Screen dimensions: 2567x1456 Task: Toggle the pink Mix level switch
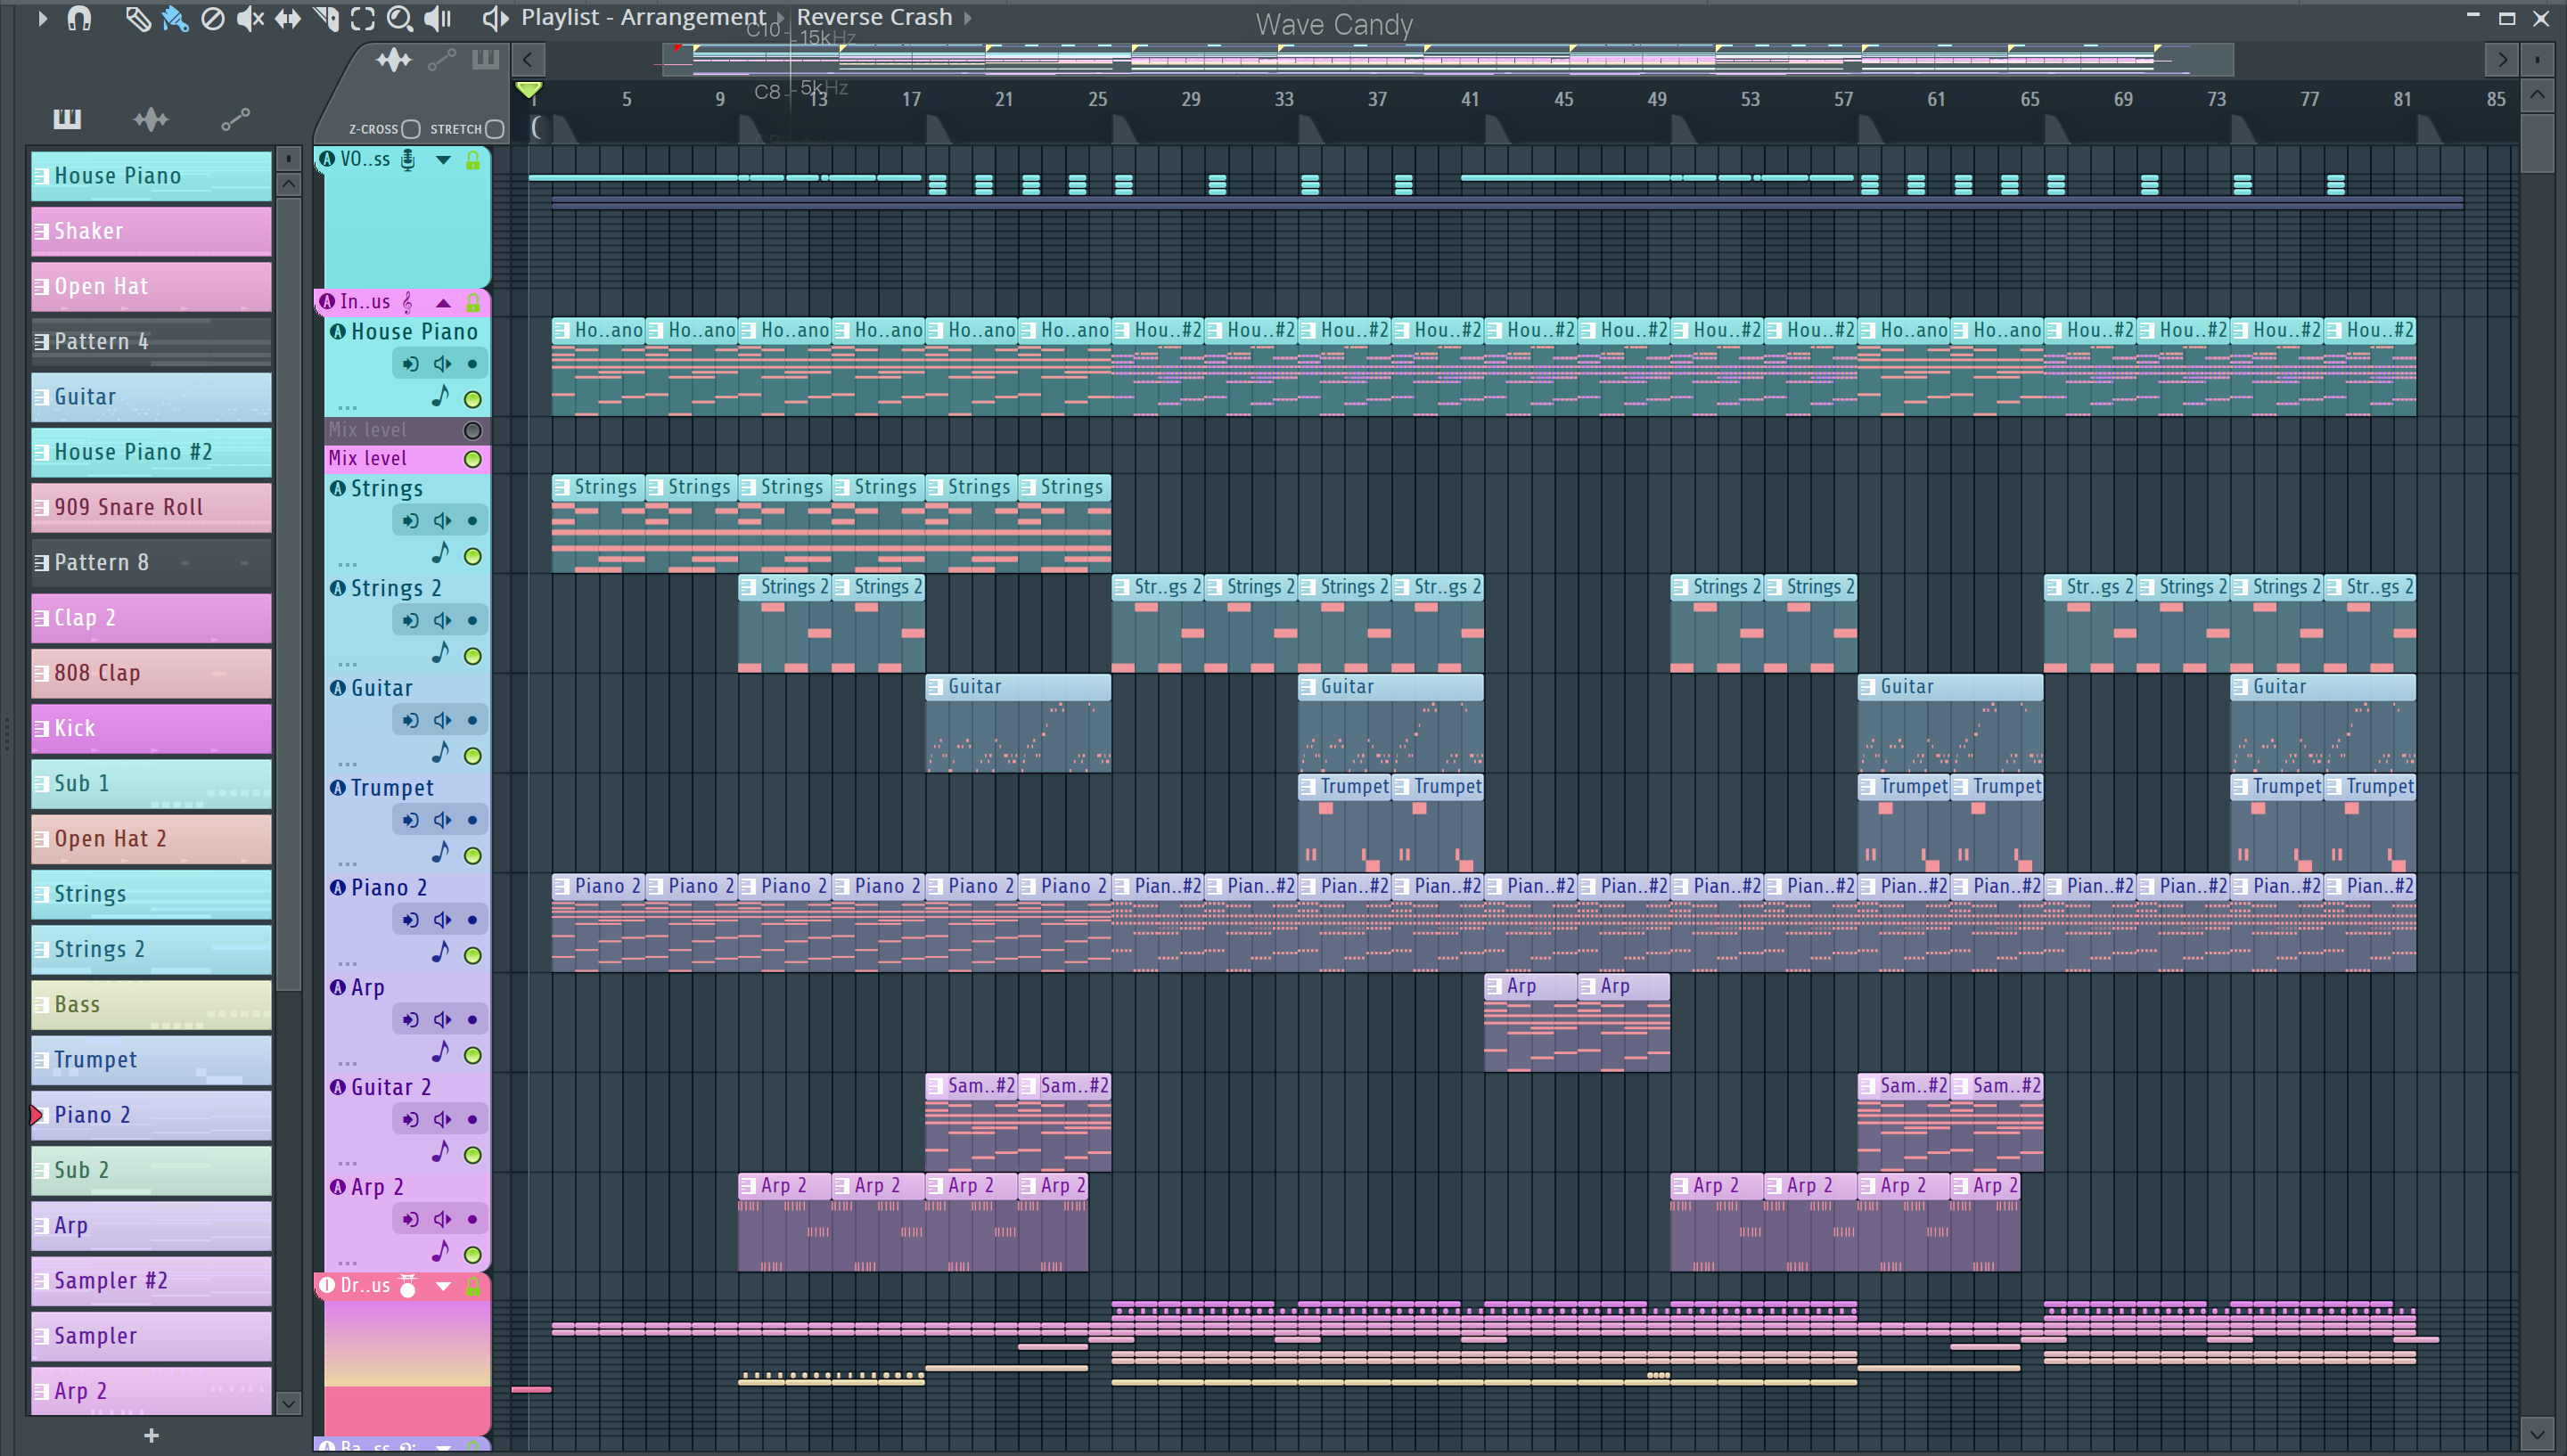point(473,459)
